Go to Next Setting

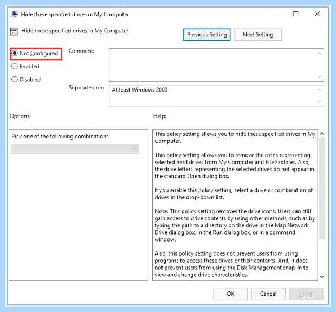pyautogui.click(x=258, y=35)
